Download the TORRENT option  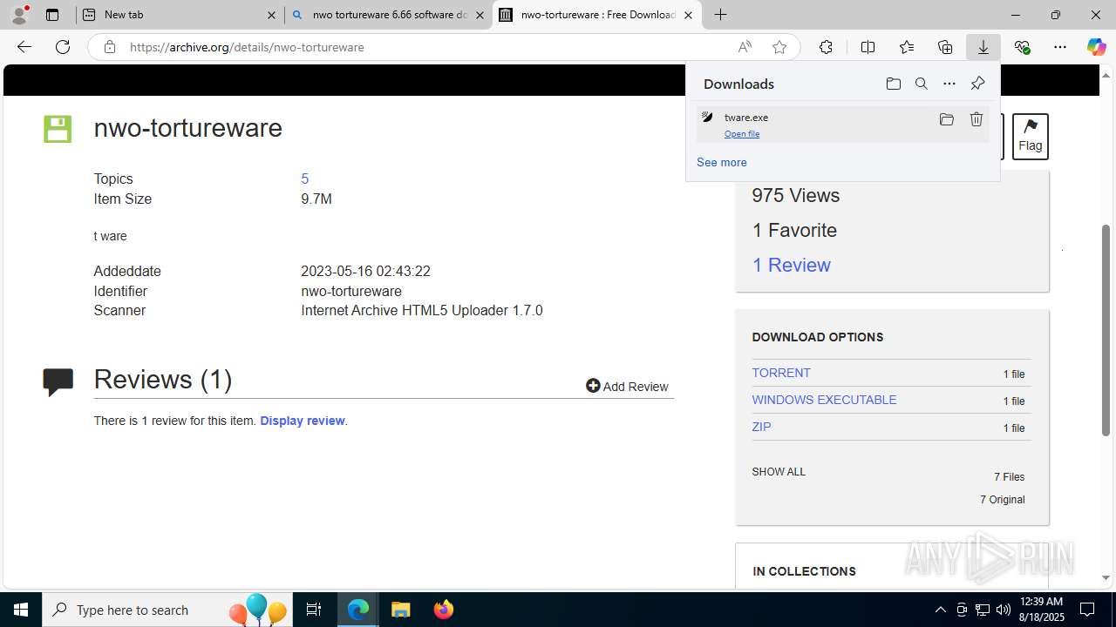pyautogui.click(x=781, y=373)
